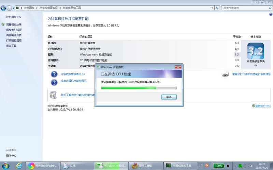Click the 处理器: component label
Viewport: 273px width, 170px height.
52,43
